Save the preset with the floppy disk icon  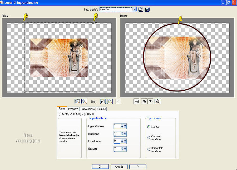[x=147, y=9]
